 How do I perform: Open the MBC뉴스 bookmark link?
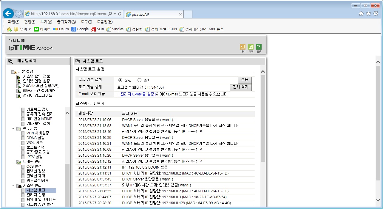pos(216,29)
